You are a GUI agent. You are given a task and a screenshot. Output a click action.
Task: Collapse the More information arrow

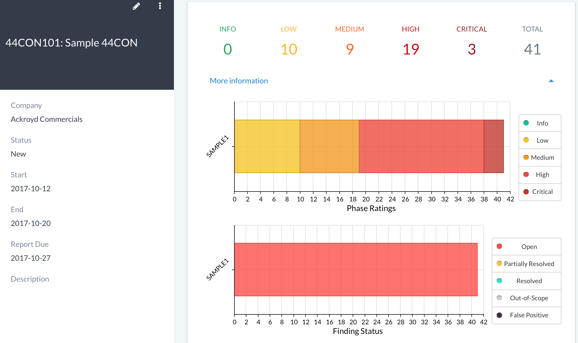(551, 81)
